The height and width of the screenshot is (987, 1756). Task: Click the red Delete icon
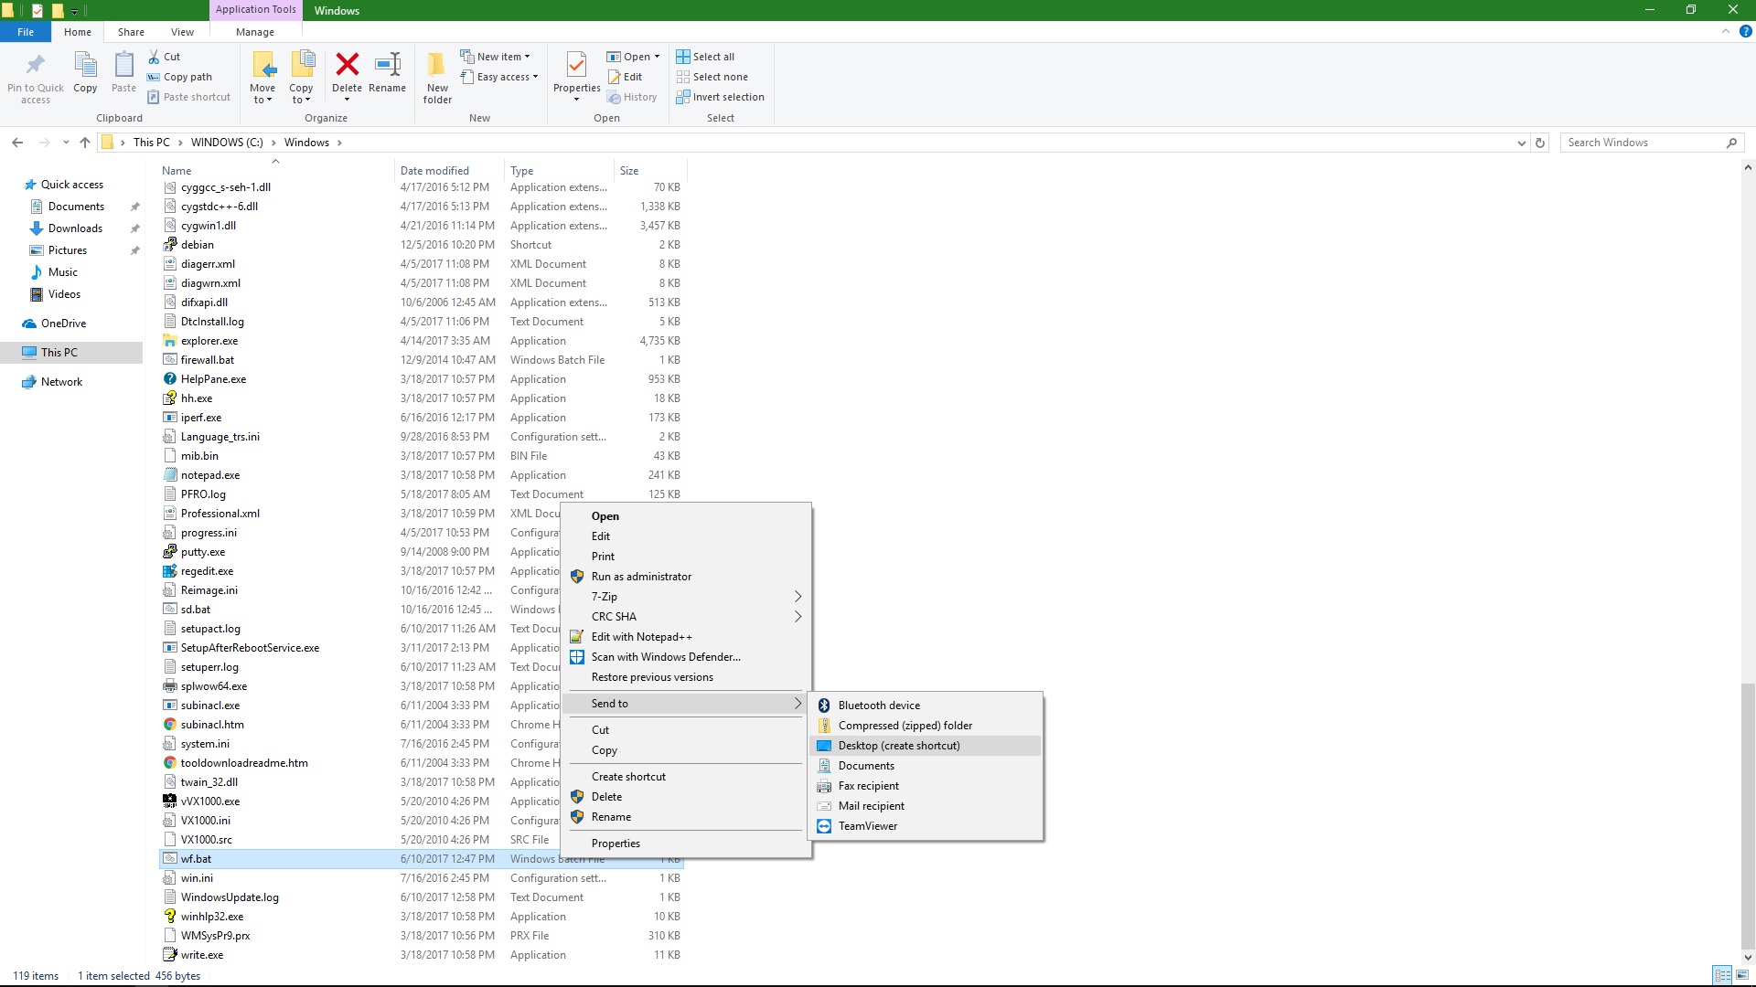(x=347, y=64)
